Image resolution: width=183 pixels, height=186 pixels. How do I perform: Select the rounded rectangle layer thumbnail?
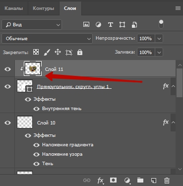25,86
